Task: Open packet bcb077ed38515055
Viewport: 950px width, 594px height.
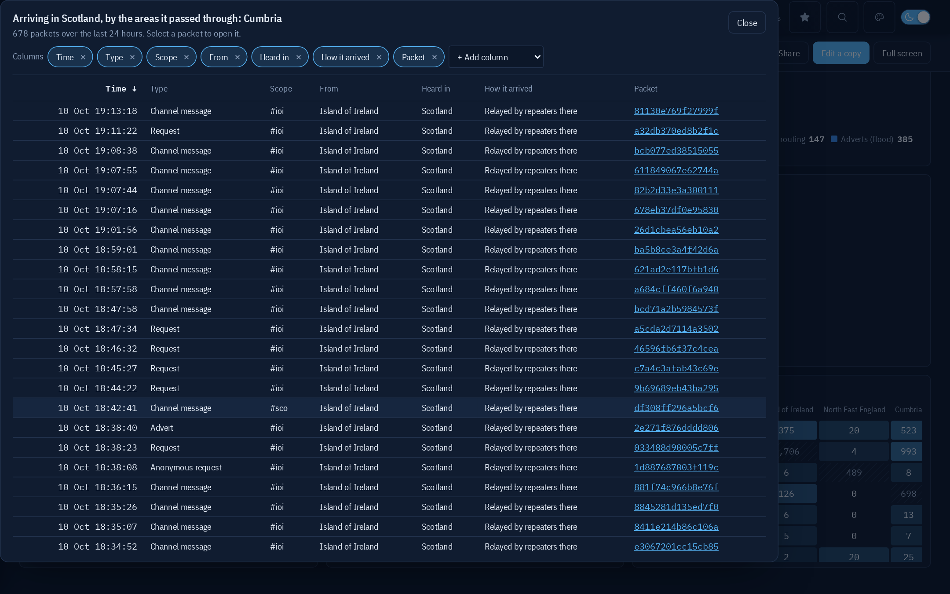Action: [x=676, y=150]
